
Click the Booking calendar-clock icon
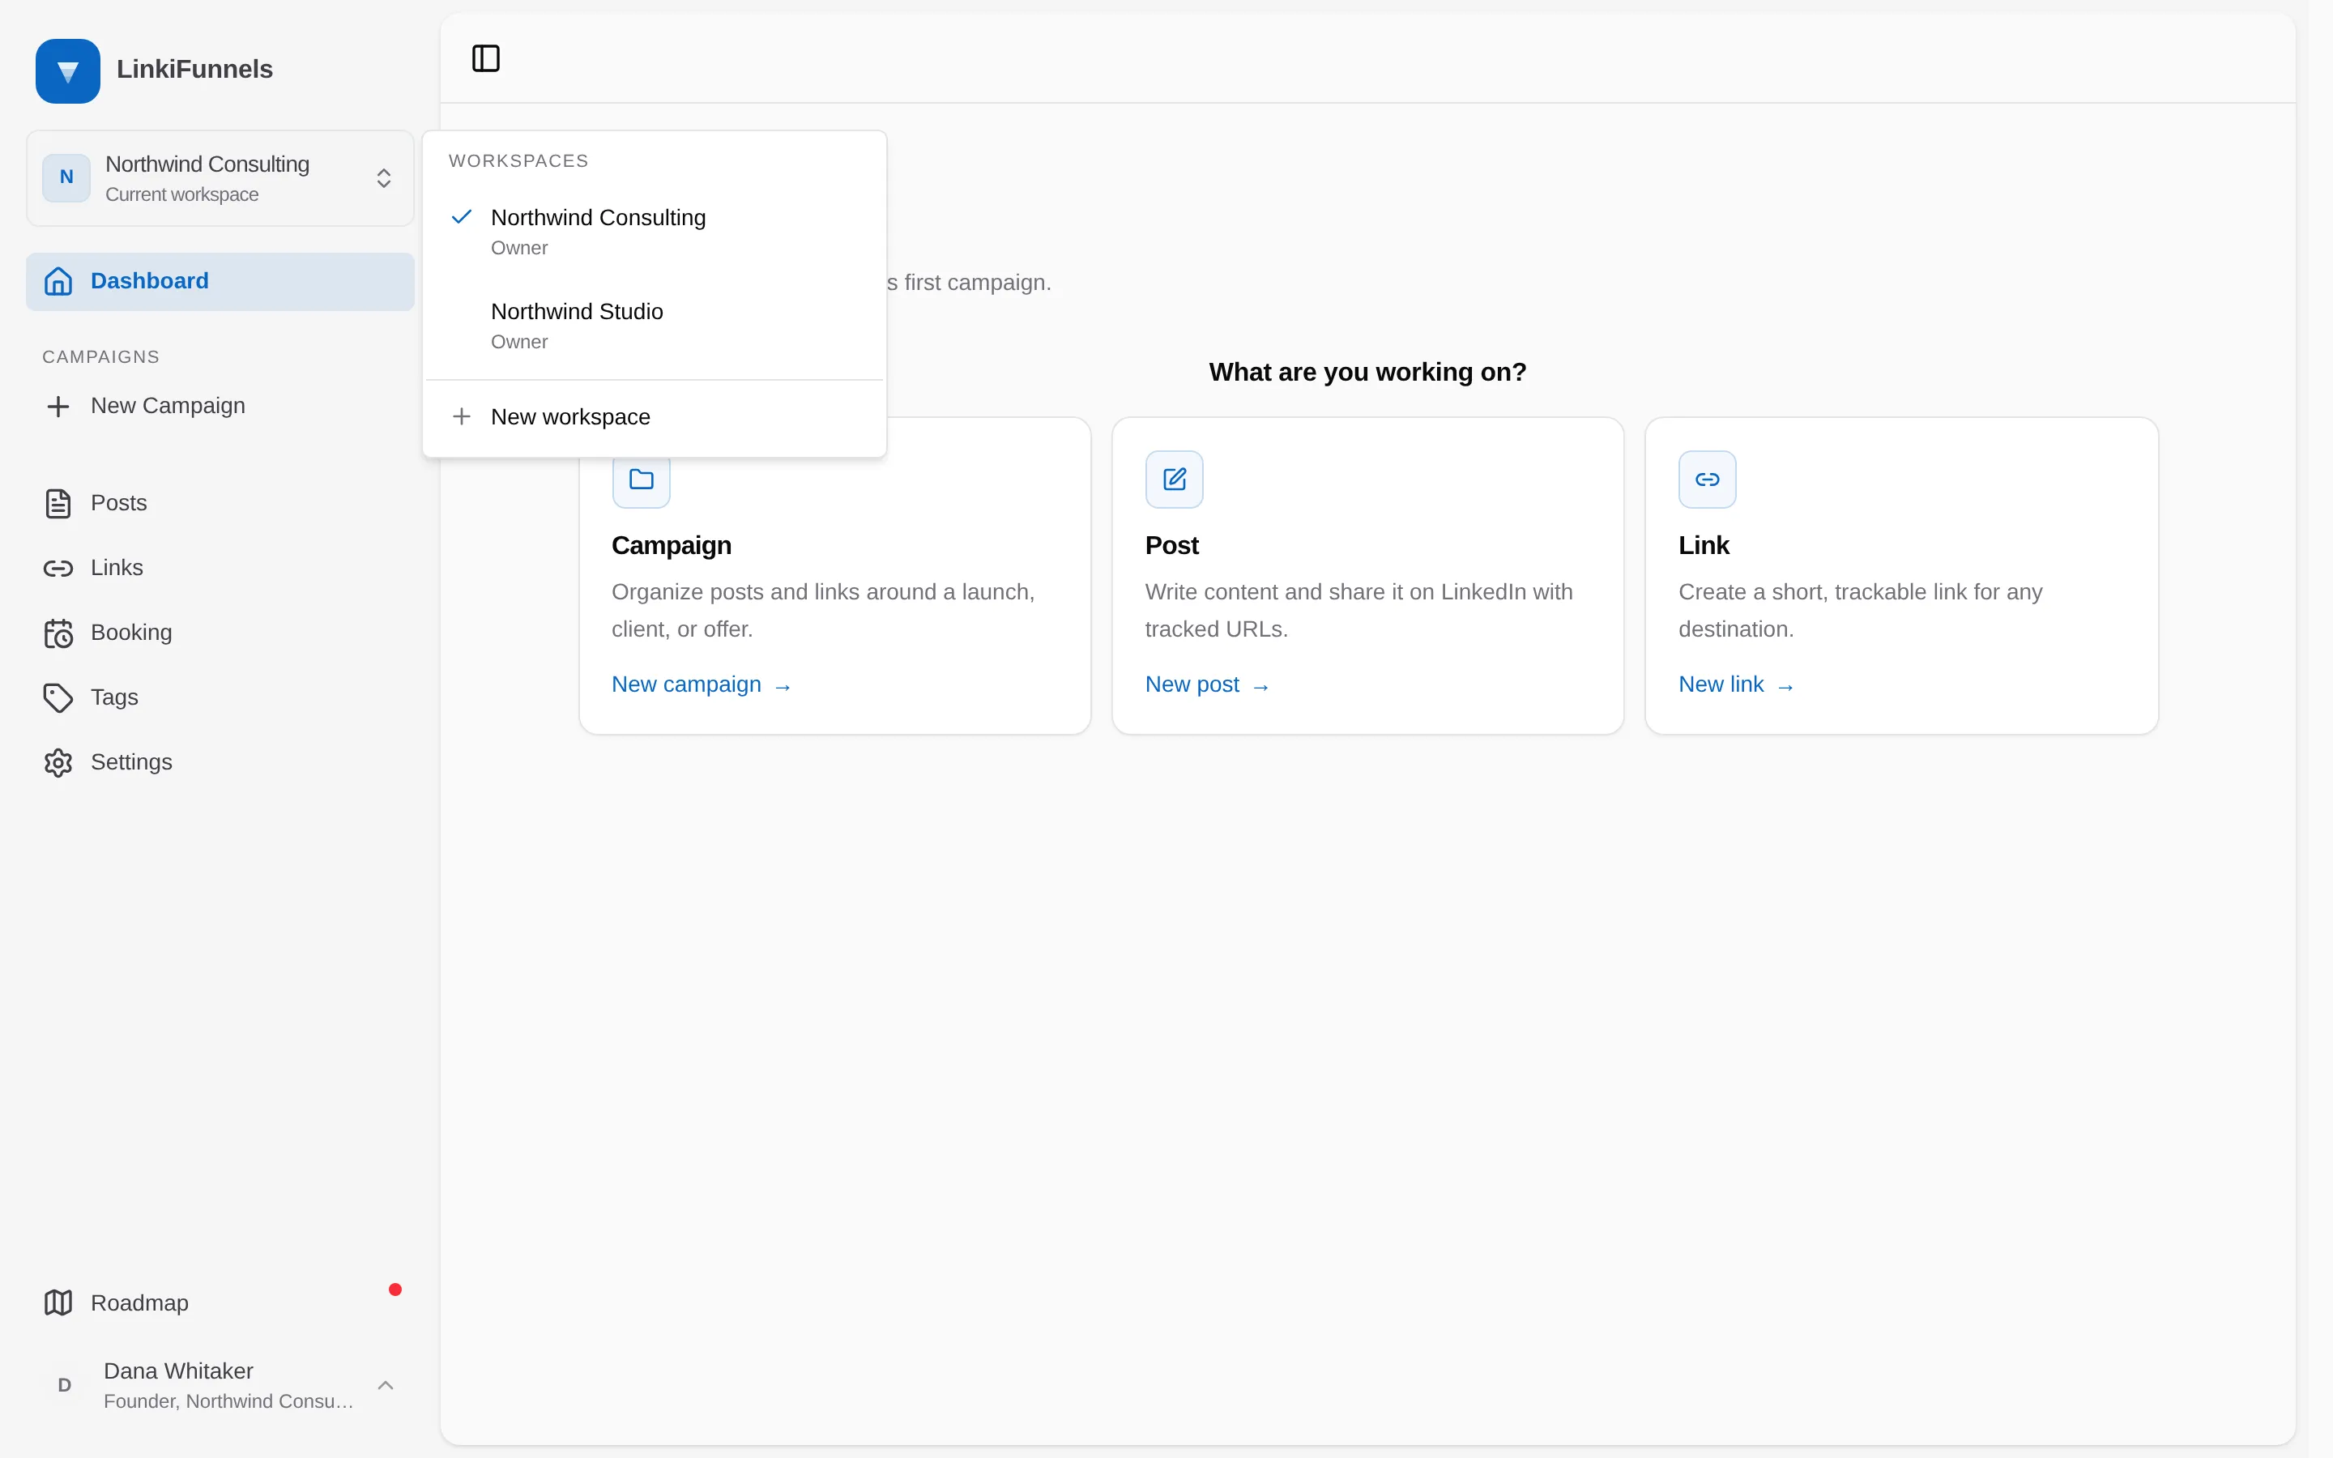coord(58,633)
